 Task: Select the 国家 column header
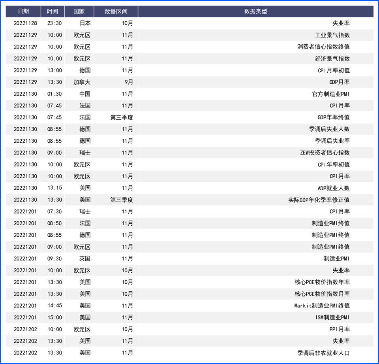pyautogui.click(x=79, y=11)
